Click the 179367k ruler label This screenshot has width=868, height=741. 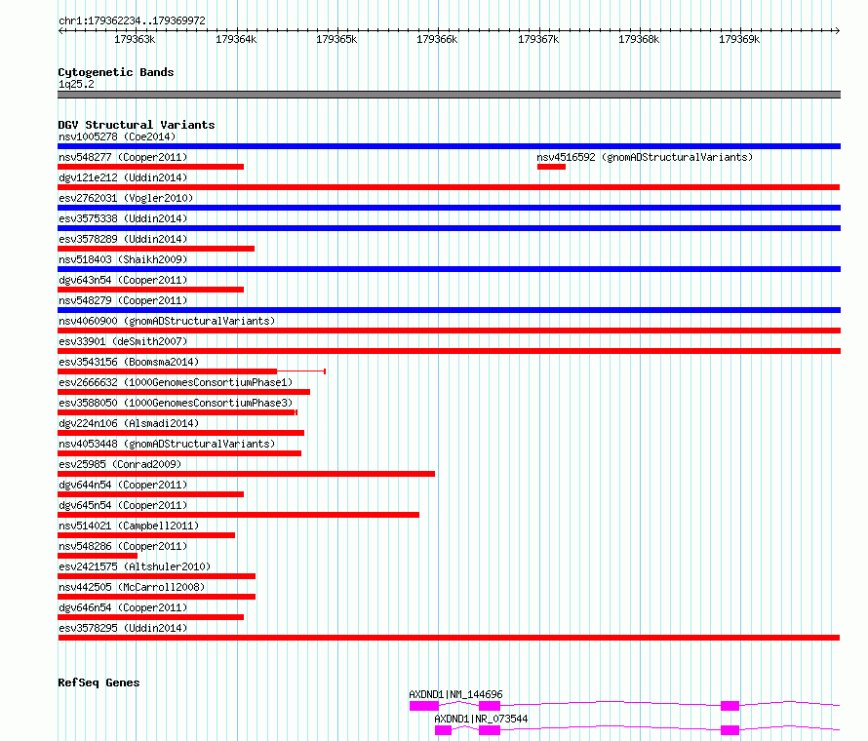pyautogui.click(x=538, y=40)
